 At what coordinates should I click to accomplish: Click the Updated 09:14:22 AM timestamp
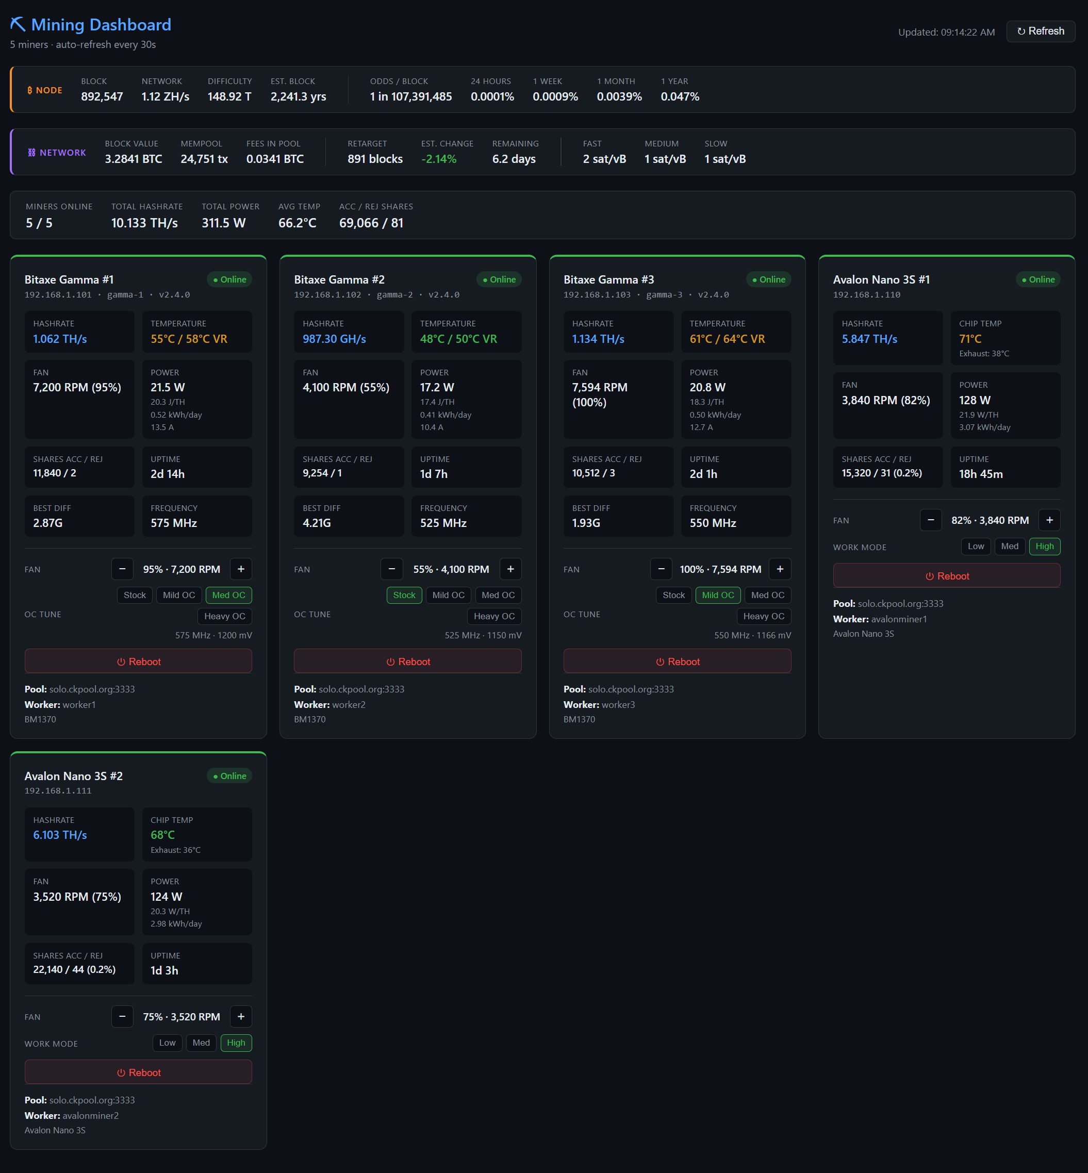[x=946, y=32]
